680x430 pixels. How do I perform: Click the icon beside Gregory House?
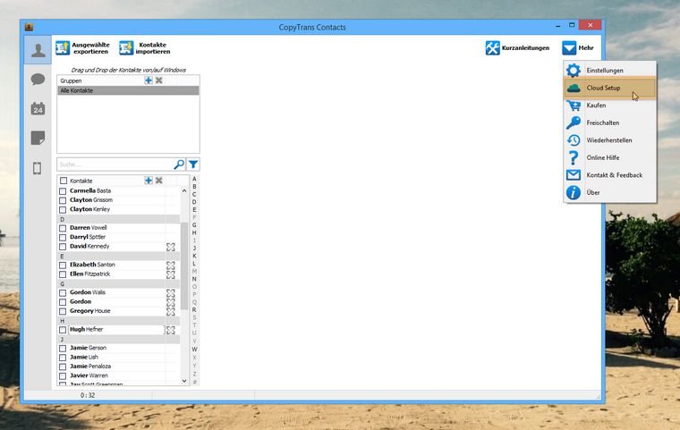[171, 312]
